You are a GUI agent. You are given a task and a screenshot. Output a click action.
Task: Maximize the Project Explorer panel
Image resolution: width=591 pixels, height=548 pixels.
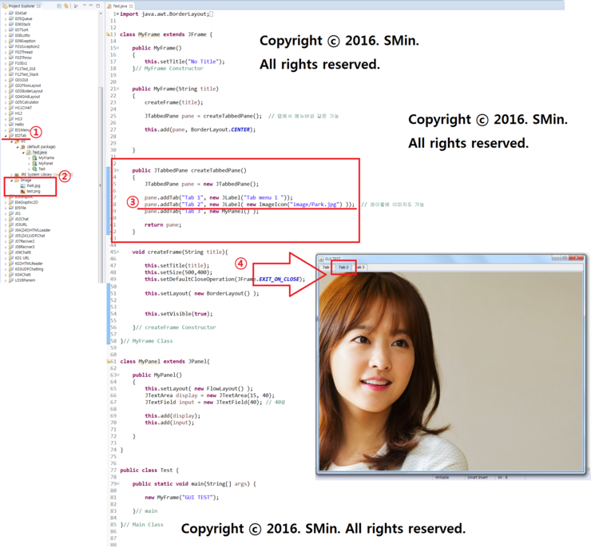tap(98, 6)
